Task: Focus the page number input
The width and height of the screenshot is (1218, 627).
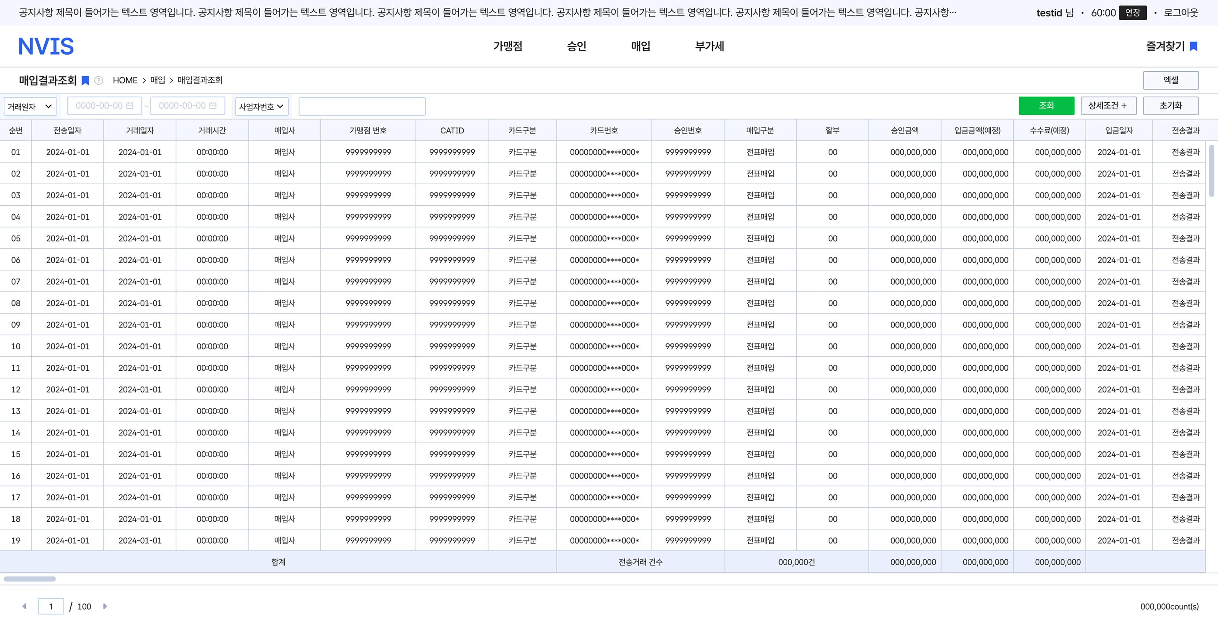Action: [x=51, y=606]
